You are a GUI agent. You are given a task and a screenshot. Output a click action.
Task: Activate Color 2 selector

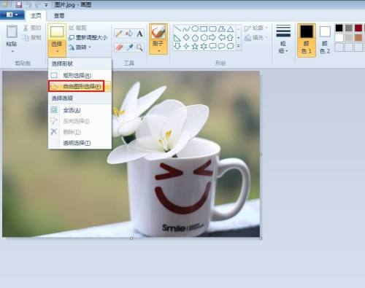click(325, 40)
